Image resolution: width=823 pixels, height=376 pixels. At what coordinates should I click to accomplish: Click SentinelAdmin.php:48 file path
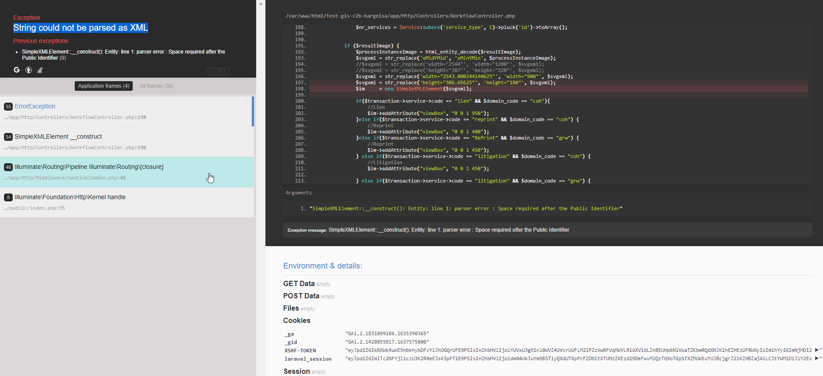[65, 178]
